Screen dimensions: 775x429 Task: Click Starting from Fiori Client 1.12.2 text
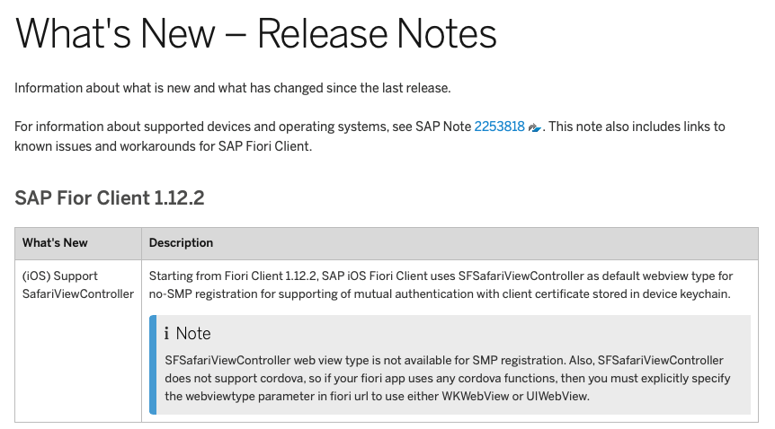pyautogui.click(x=233, y=276)
